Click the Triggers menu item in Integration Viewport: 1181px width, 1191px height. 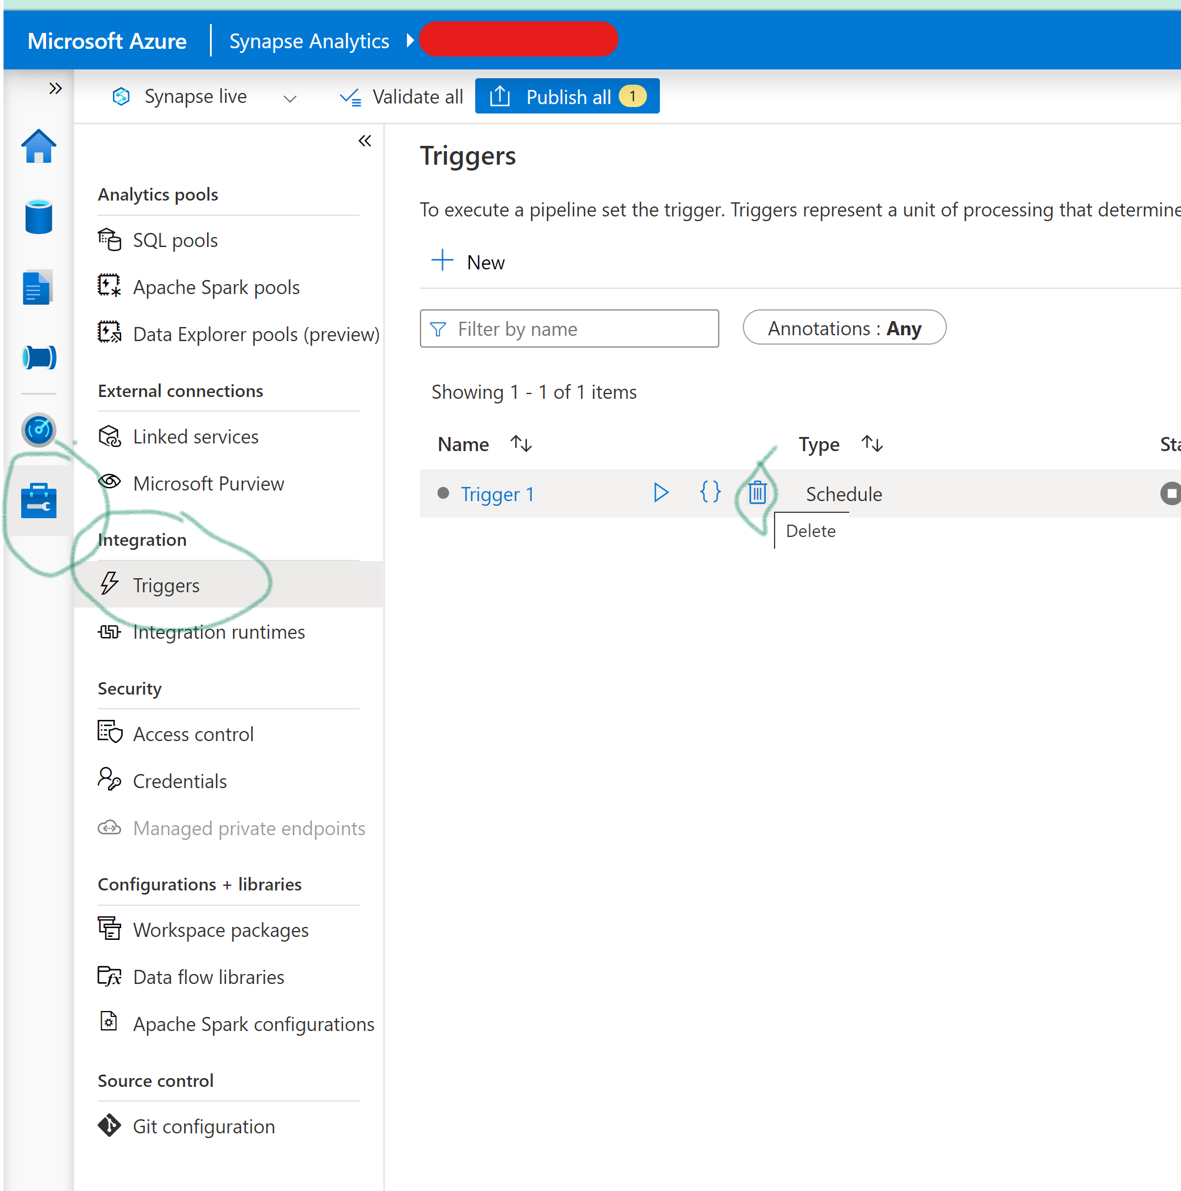[x=165, y=584]
